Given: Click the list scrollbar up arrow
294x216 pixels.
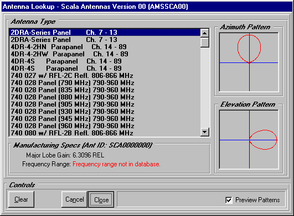Looking at the screenshot, I should [204, 33].
